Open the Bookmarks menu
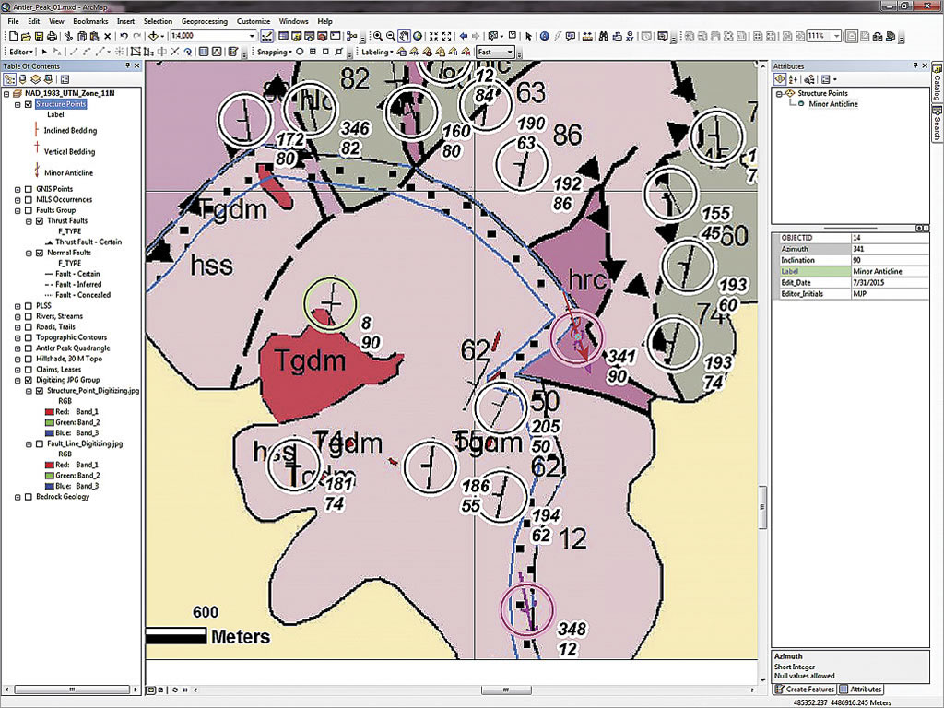The image size is (944, 708). [x=90, y=21]
